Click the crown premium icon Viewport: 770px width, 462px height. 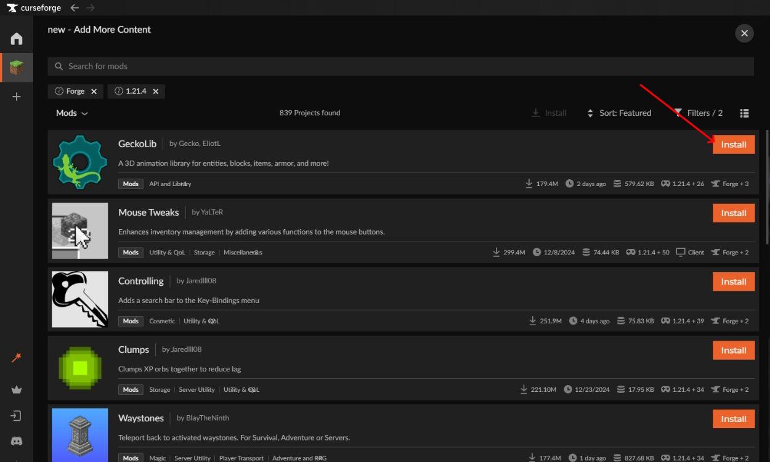coord(17,389)
